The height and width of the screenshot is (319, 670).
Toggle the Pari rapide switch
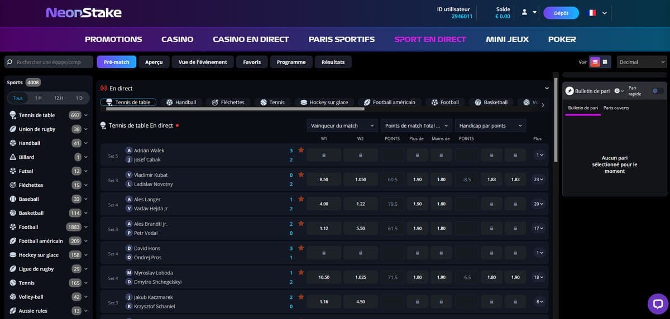coord(658,91)
